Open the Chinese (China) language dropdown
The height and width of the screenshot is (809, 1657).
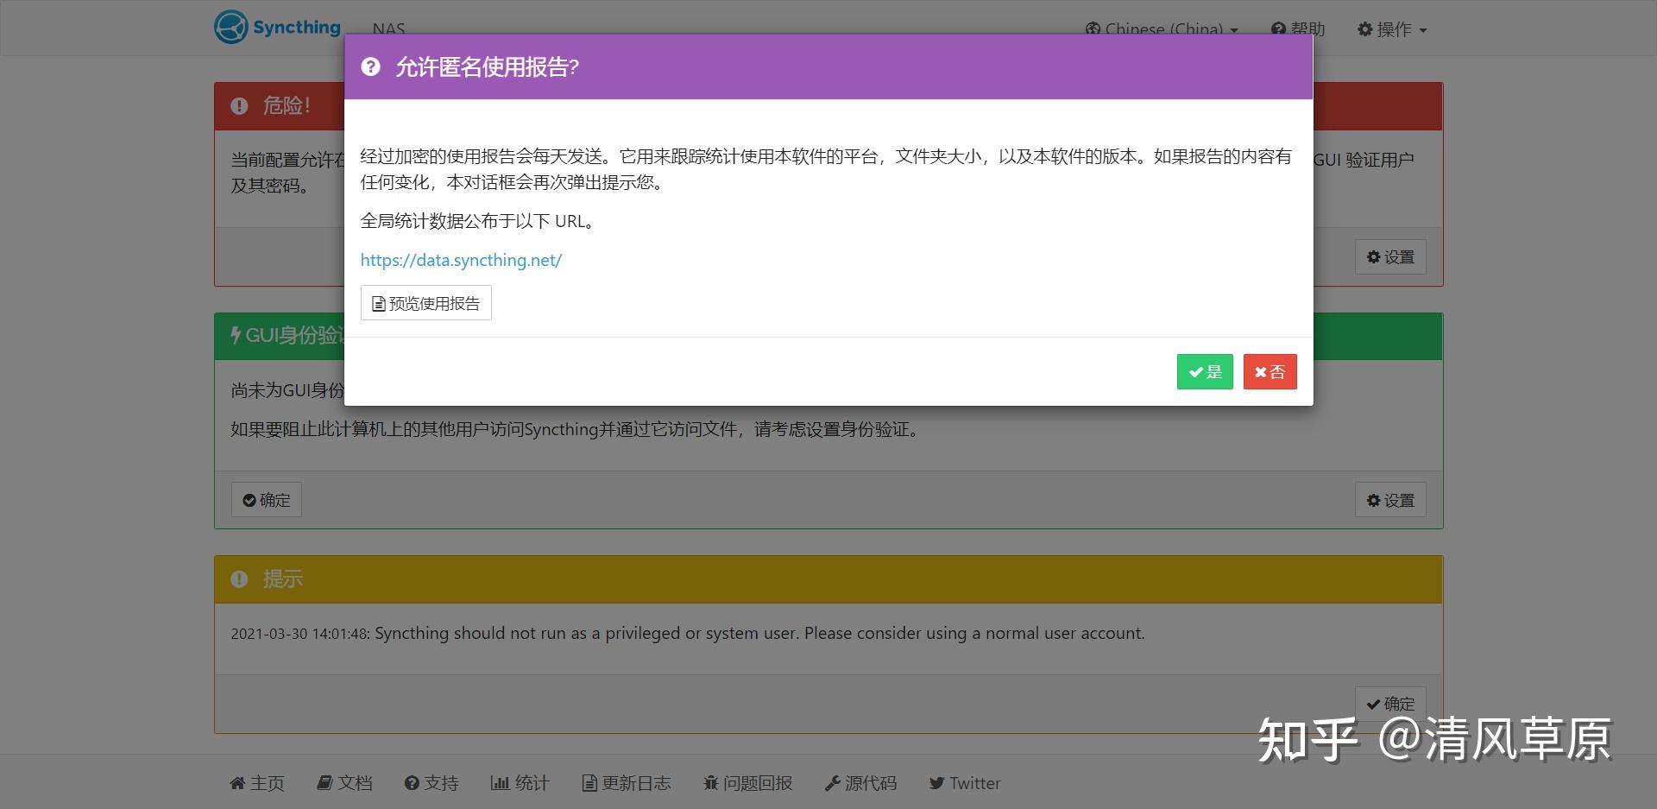pos(1161,28)
